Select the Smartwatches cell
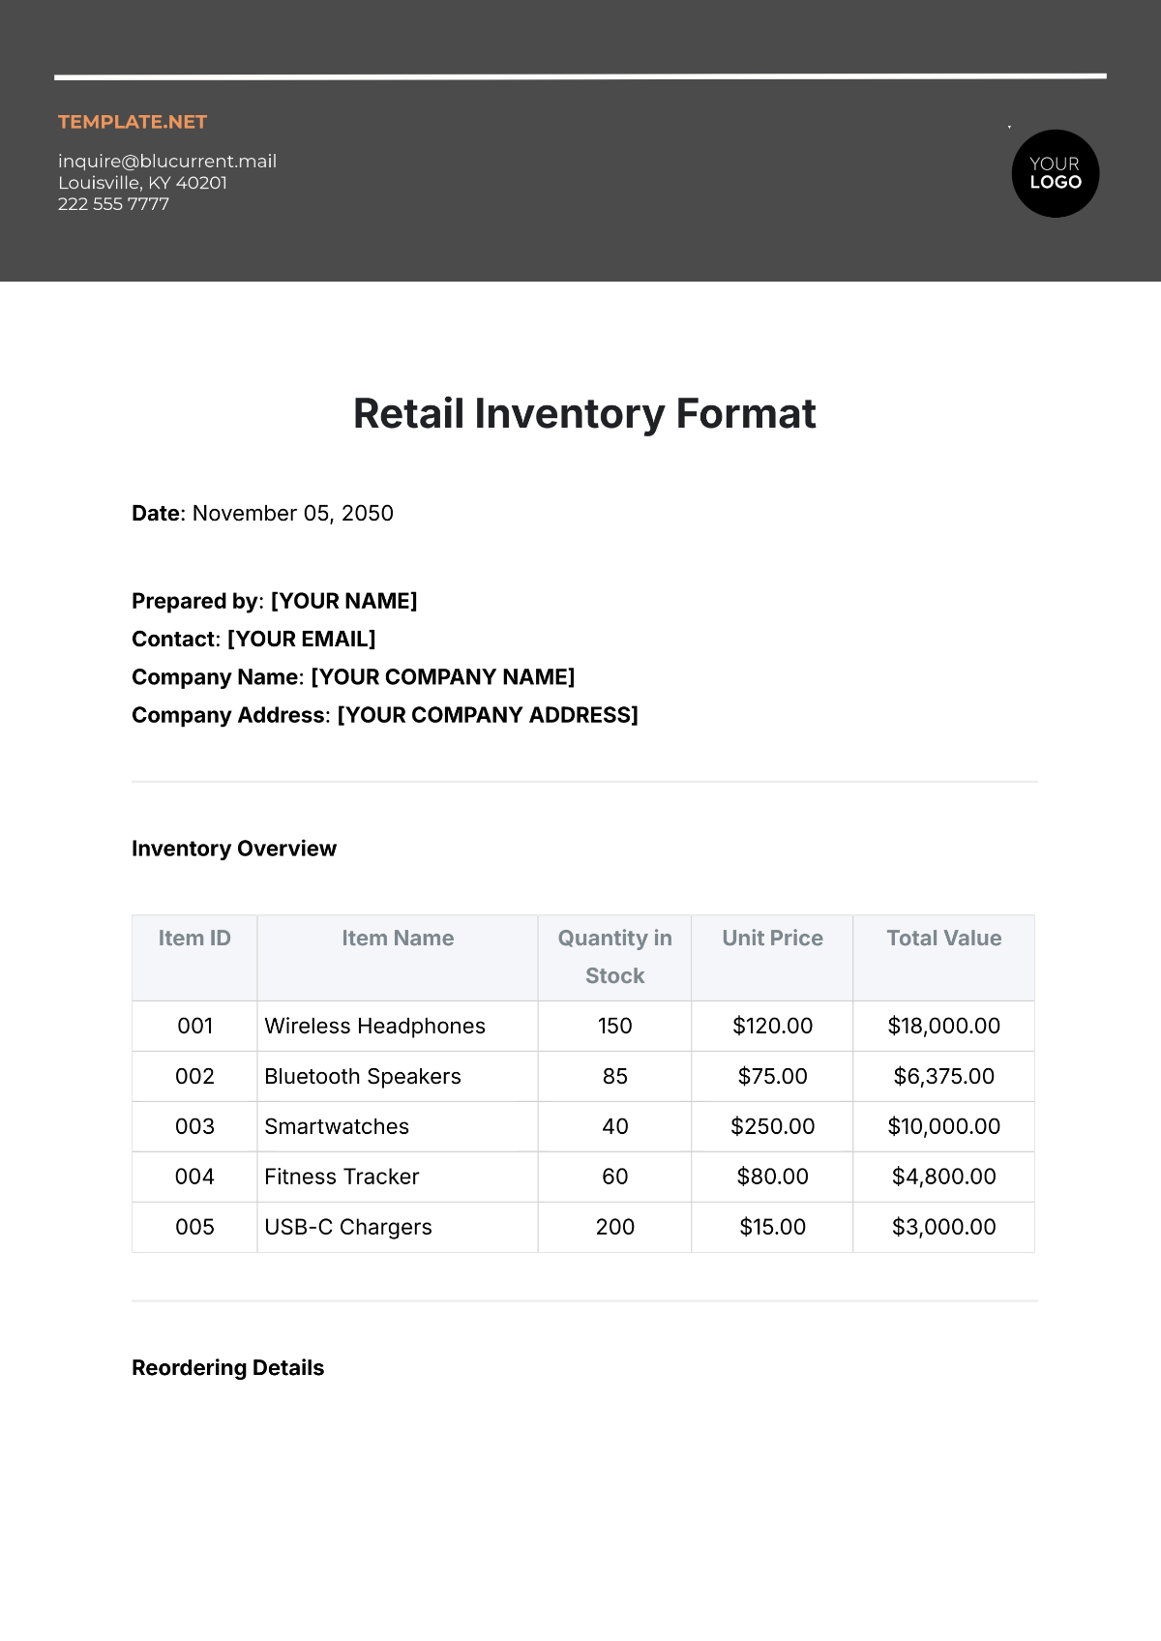This screenshot has width=1161, height=1641. (398, 1126)
